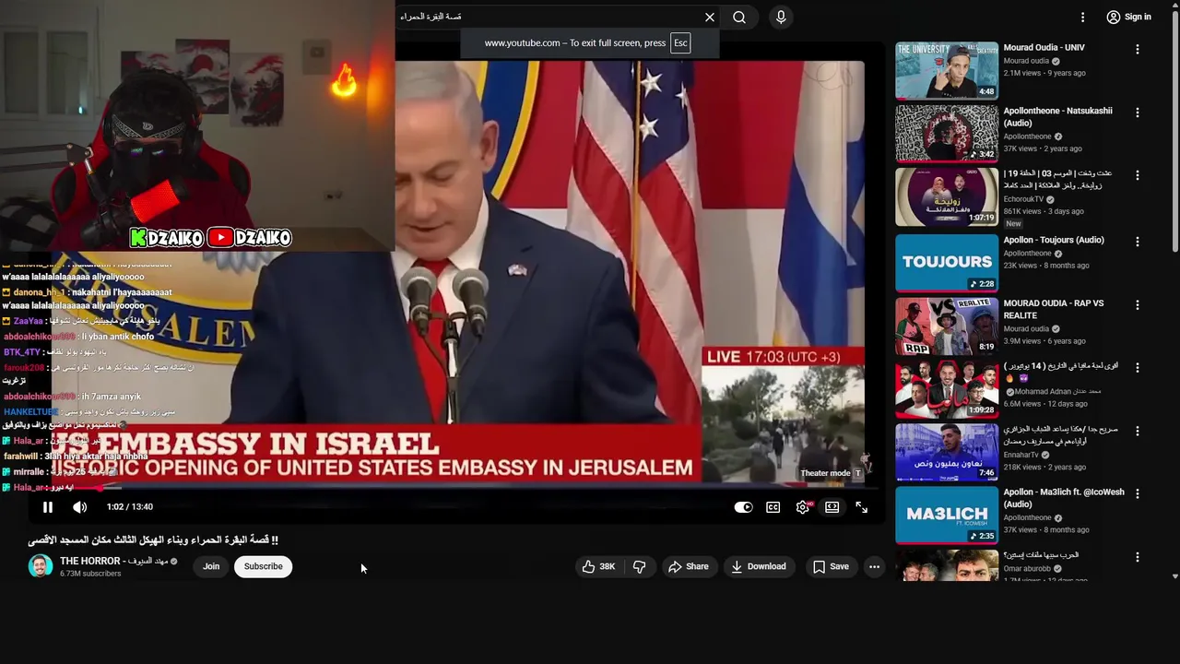Viewport: 1180px width, 664px height.
Task: Click the search input field
Action: coord(549,17)
